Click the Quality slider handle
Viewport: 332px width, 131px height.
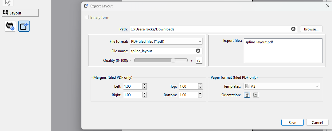(x=173, y=61)
